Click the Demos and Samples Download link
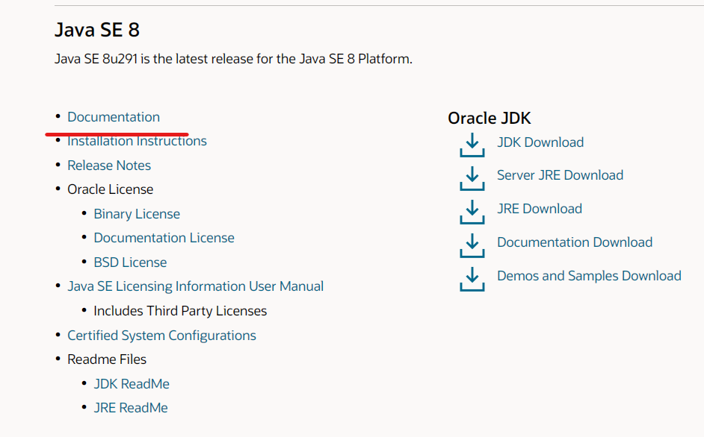The image size is (704, 437). pyautogui.click(x=589, y=276)
